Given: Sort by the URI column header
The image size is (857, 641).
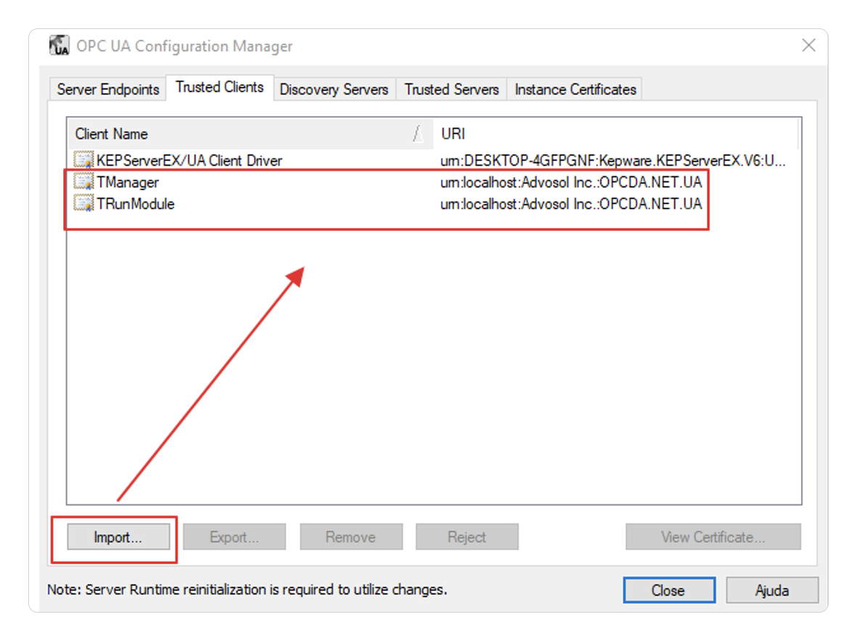Looking at the screenshot, I should [616, 134].
